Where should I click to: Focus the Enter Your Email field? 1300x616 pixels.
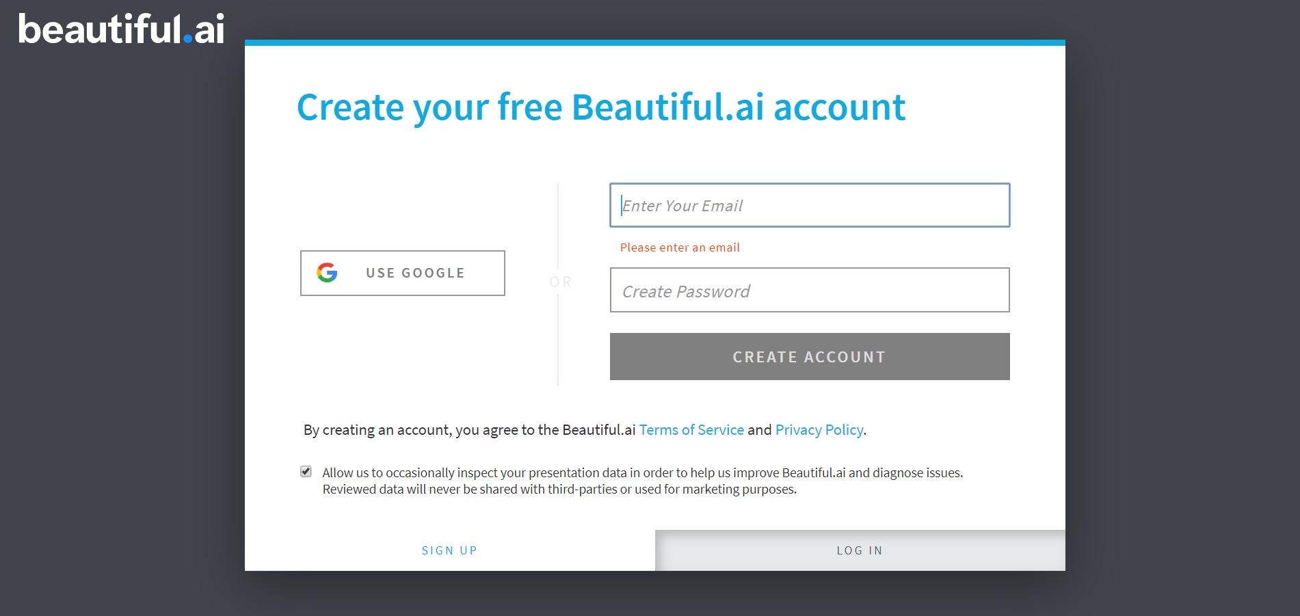point(809,205)
